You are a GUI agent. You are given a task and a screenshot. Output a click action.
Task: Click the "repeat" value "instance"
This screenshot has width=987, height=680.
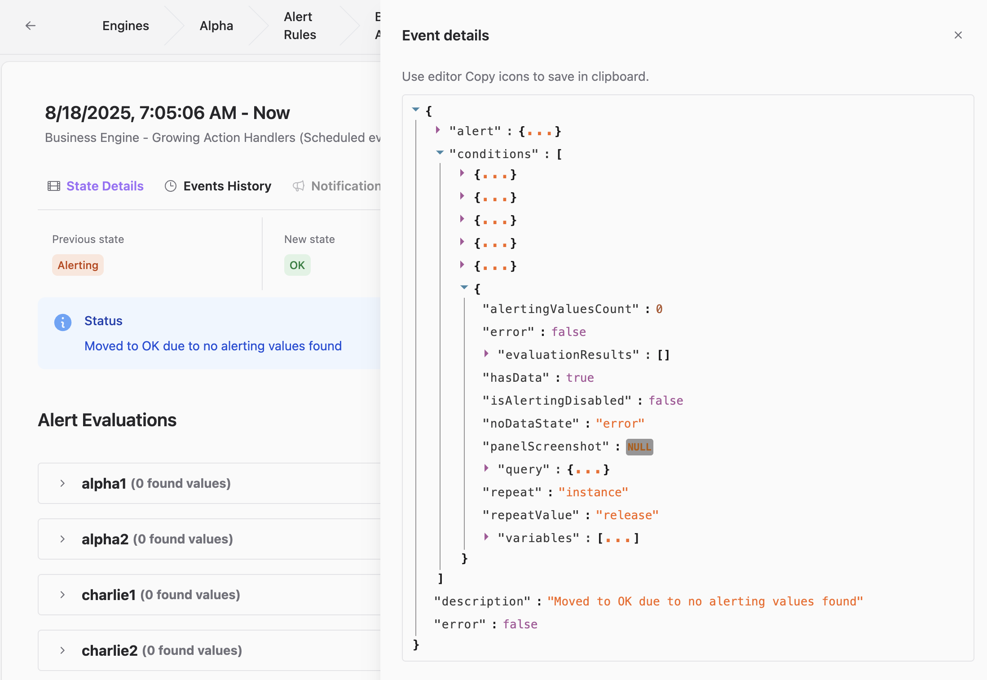click(x=593, y=492)
